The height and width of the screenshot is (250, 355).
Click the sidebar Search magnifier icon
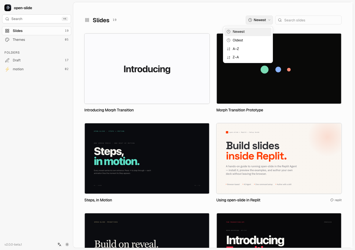(7, 19)
